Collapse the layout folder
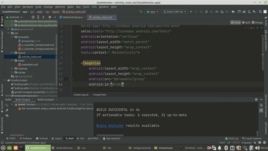The height and width of the screenshot is (151, 268). [12, 53]
